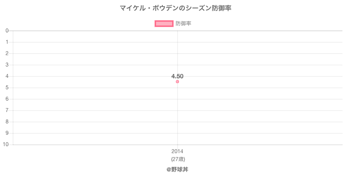The width and height of the screenshot is (351, 175).
Task: Click the y-axis label 3
Action: [7, 65]
